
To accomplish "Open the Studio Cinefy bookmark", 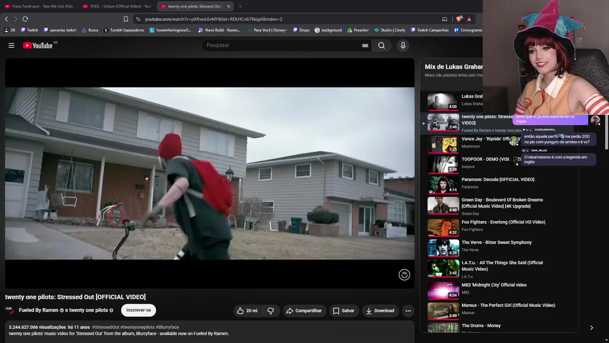I will (390, 30).
